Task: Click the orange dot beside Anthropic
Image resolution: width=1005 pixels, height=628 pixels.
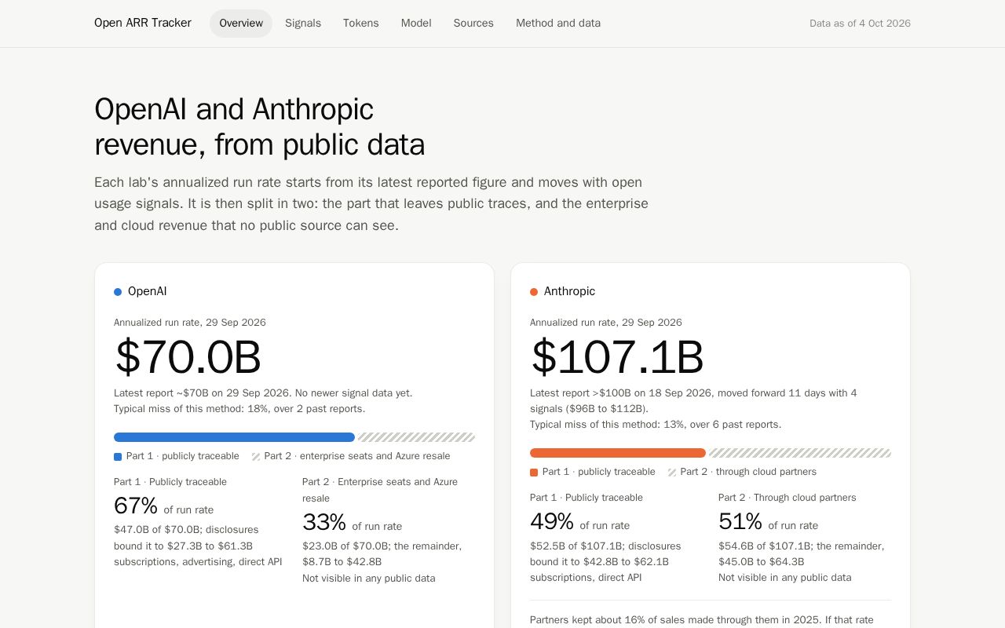Action: point(534,292)
